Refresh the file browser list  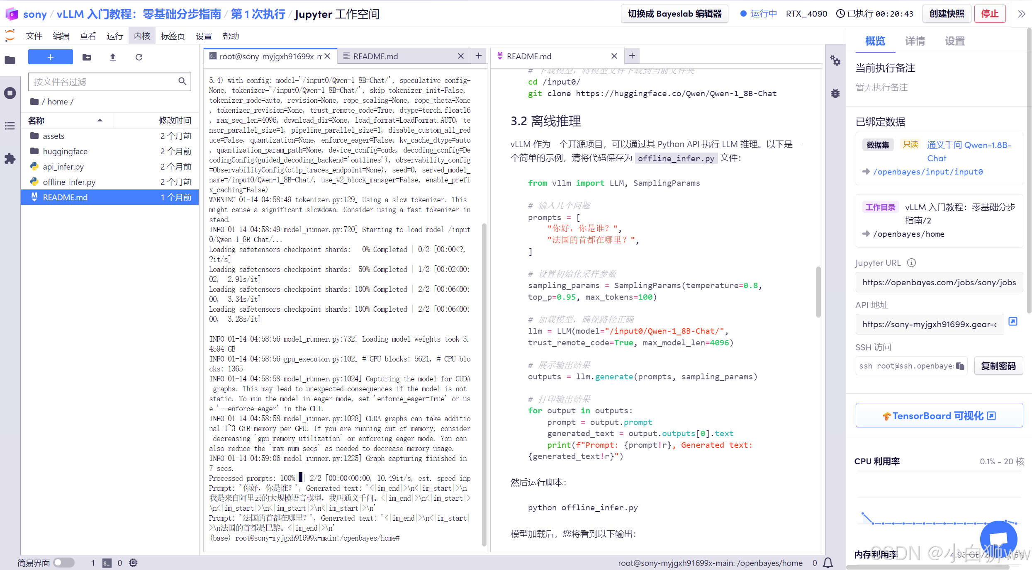pos(139,57)
